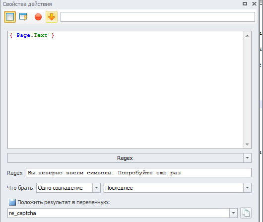263x222 pixels.
Task: Focus the empty toolbar text field
Action: pyautogui.click(x=158, y=17)
